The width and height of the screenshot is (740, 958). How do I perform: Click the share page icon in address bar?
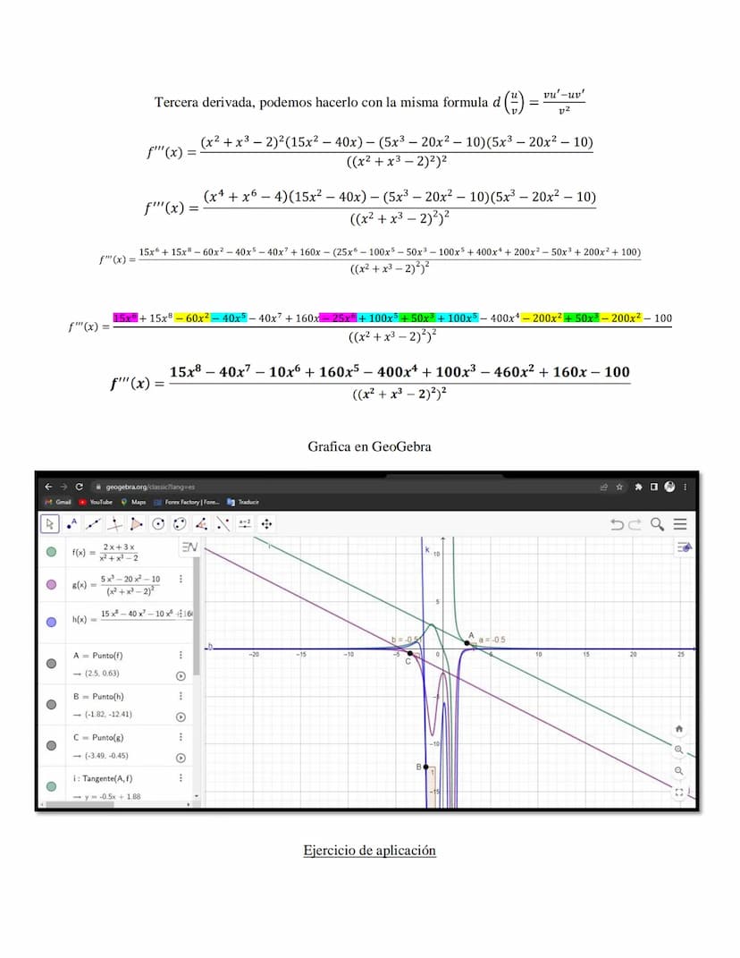point(604,487)
